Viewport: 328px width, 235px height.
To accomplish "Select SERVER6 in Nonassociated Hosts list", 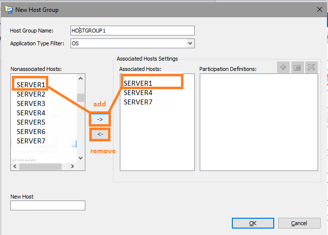I will click(x=31, y=132).
